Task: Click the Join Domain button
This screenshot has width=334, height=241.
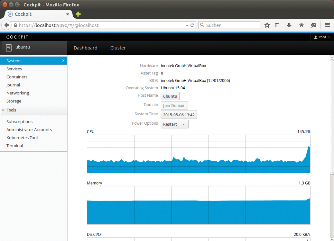Action: [x=174, y=105]
